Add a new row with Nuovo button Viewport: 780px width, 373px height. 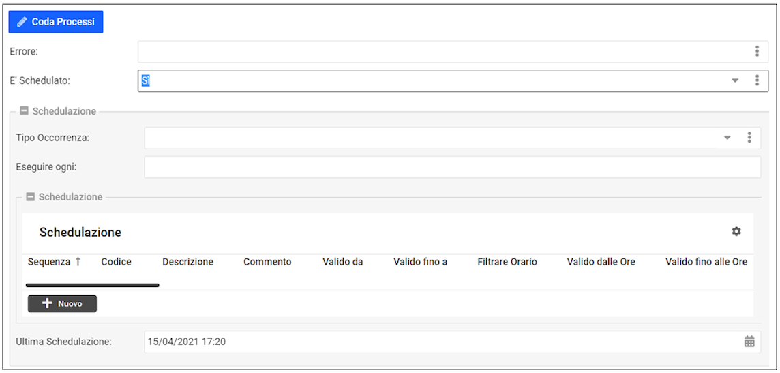[x=62, y=303]
